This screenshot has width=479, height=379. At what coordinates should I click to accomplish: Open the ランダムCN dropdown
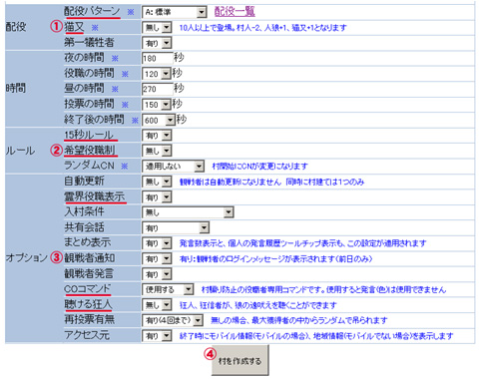(x=173, y=166)
